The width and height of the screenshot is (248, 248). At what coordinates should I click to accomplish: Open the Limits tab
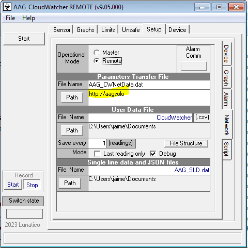(x=108, y=30)
